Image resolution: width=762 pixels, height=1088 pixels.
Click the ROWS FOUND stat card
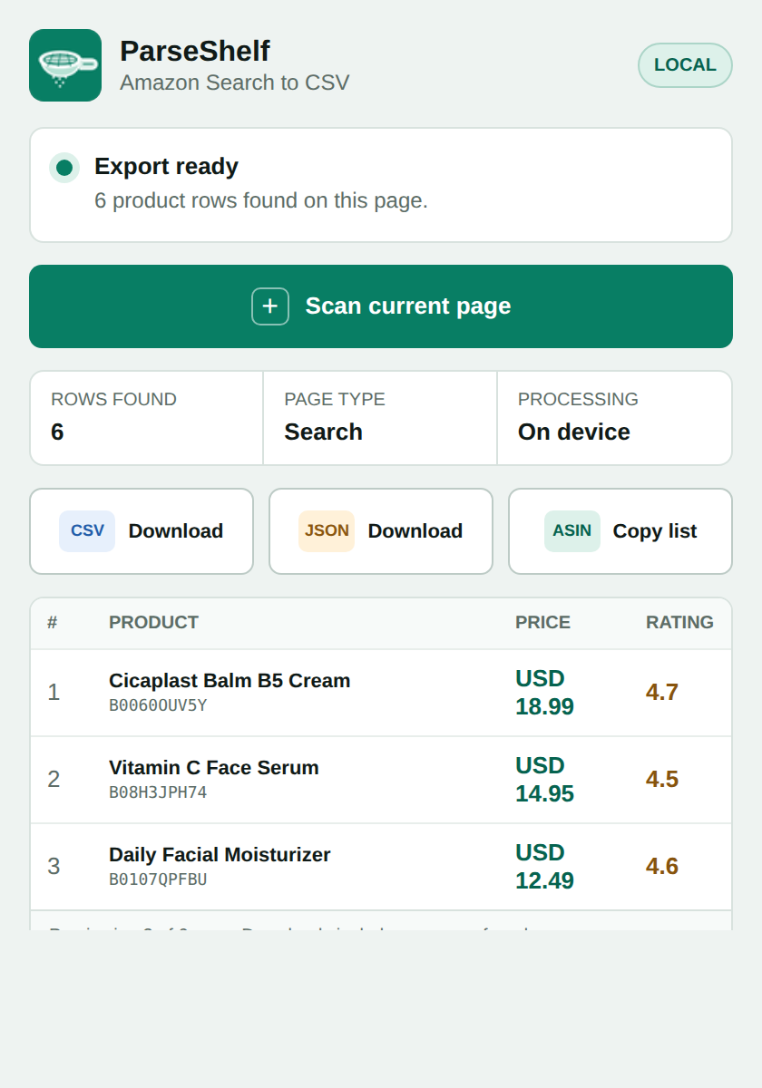[147, 418]
